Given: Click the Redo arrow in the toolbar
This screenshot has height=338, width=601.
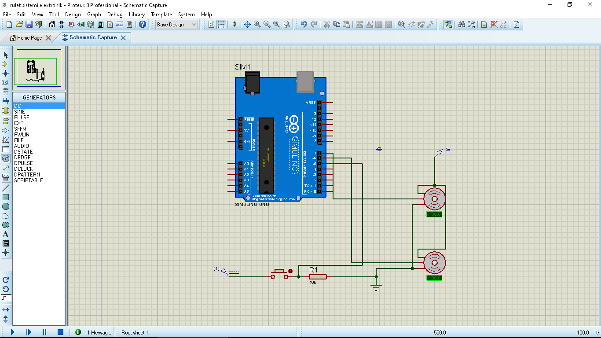Looking at the screenshot, I should (314, 25).
